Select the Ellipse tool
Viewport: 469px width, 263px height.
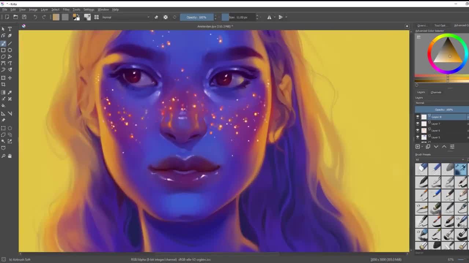point(10,50)
